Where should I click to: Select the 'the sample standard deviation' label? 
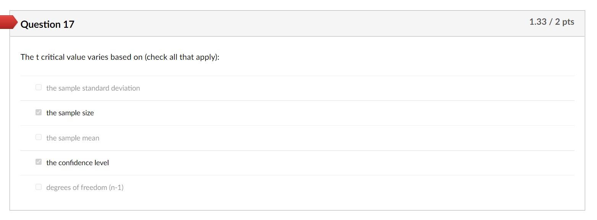coord(93,88)
